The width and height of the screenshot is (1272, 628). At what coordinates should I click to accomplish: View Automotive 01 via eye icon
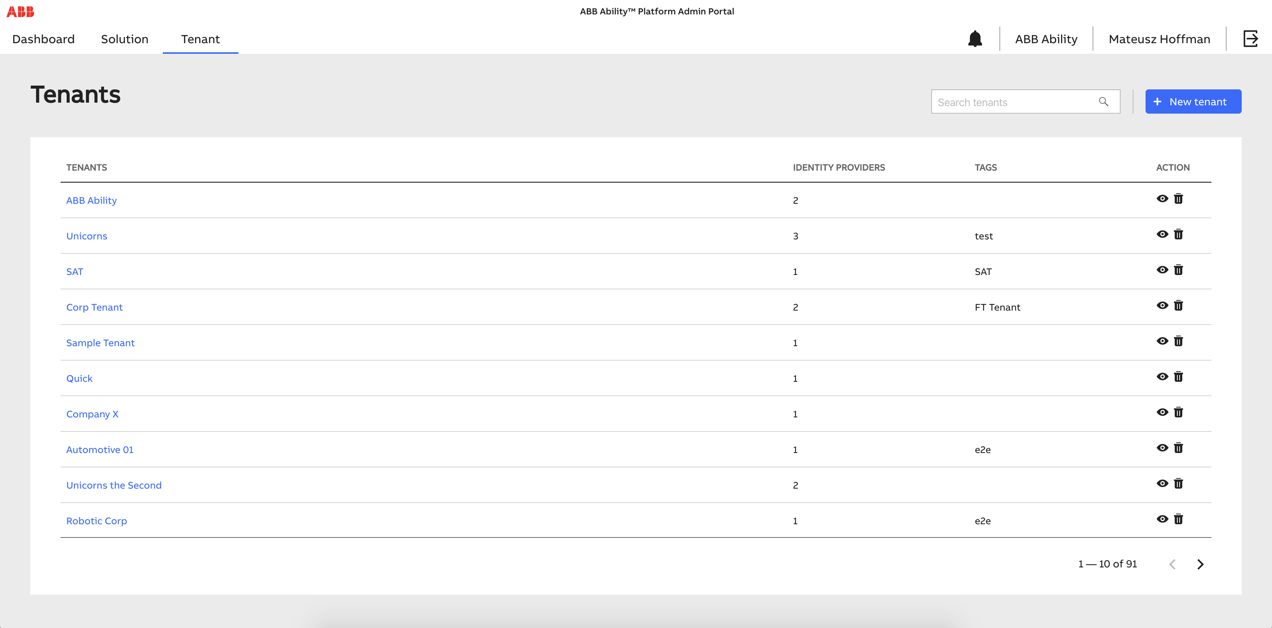(x=1162, y=448)
